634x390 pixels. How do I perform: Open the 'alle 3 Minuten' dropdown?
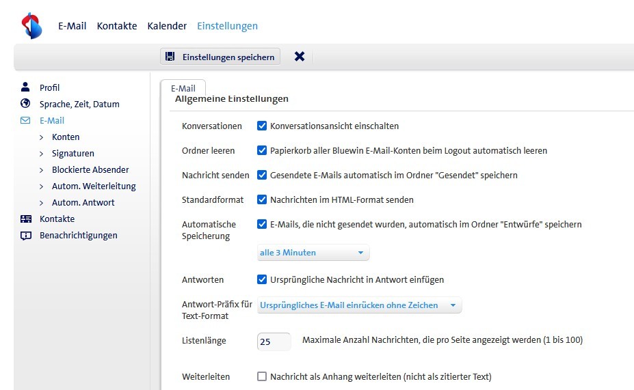313,253
